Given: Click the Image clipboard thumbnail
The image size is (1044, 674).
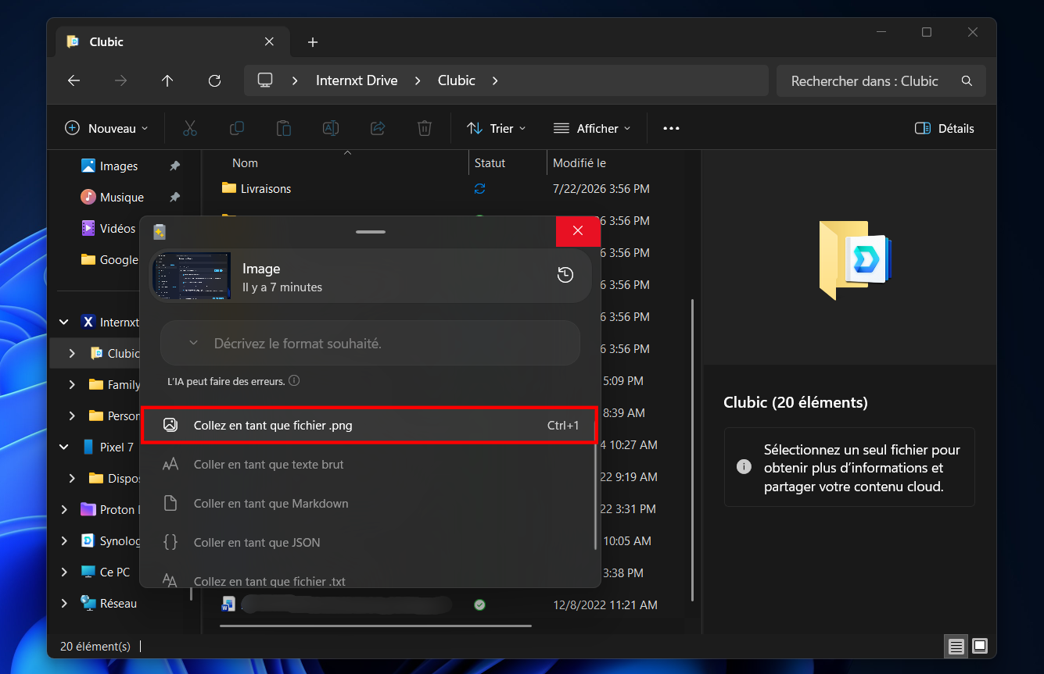Looking at the screenshot, I should (192, 275).
